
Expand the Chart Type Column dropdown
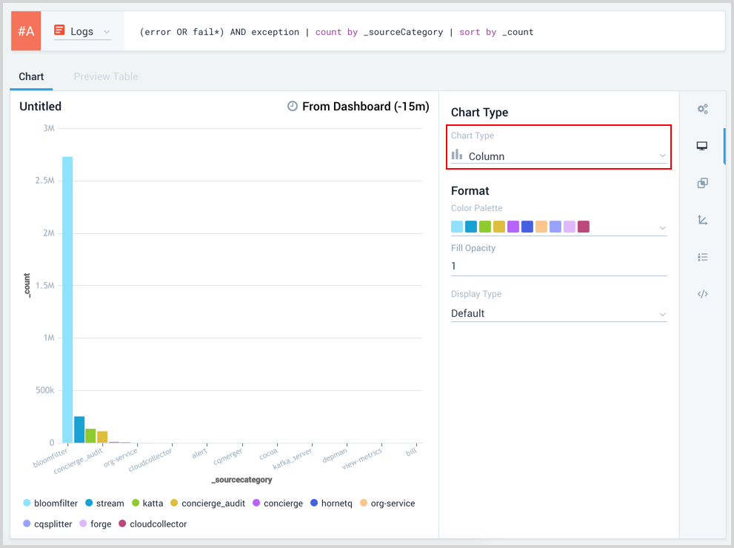click(x=559, y=156)
